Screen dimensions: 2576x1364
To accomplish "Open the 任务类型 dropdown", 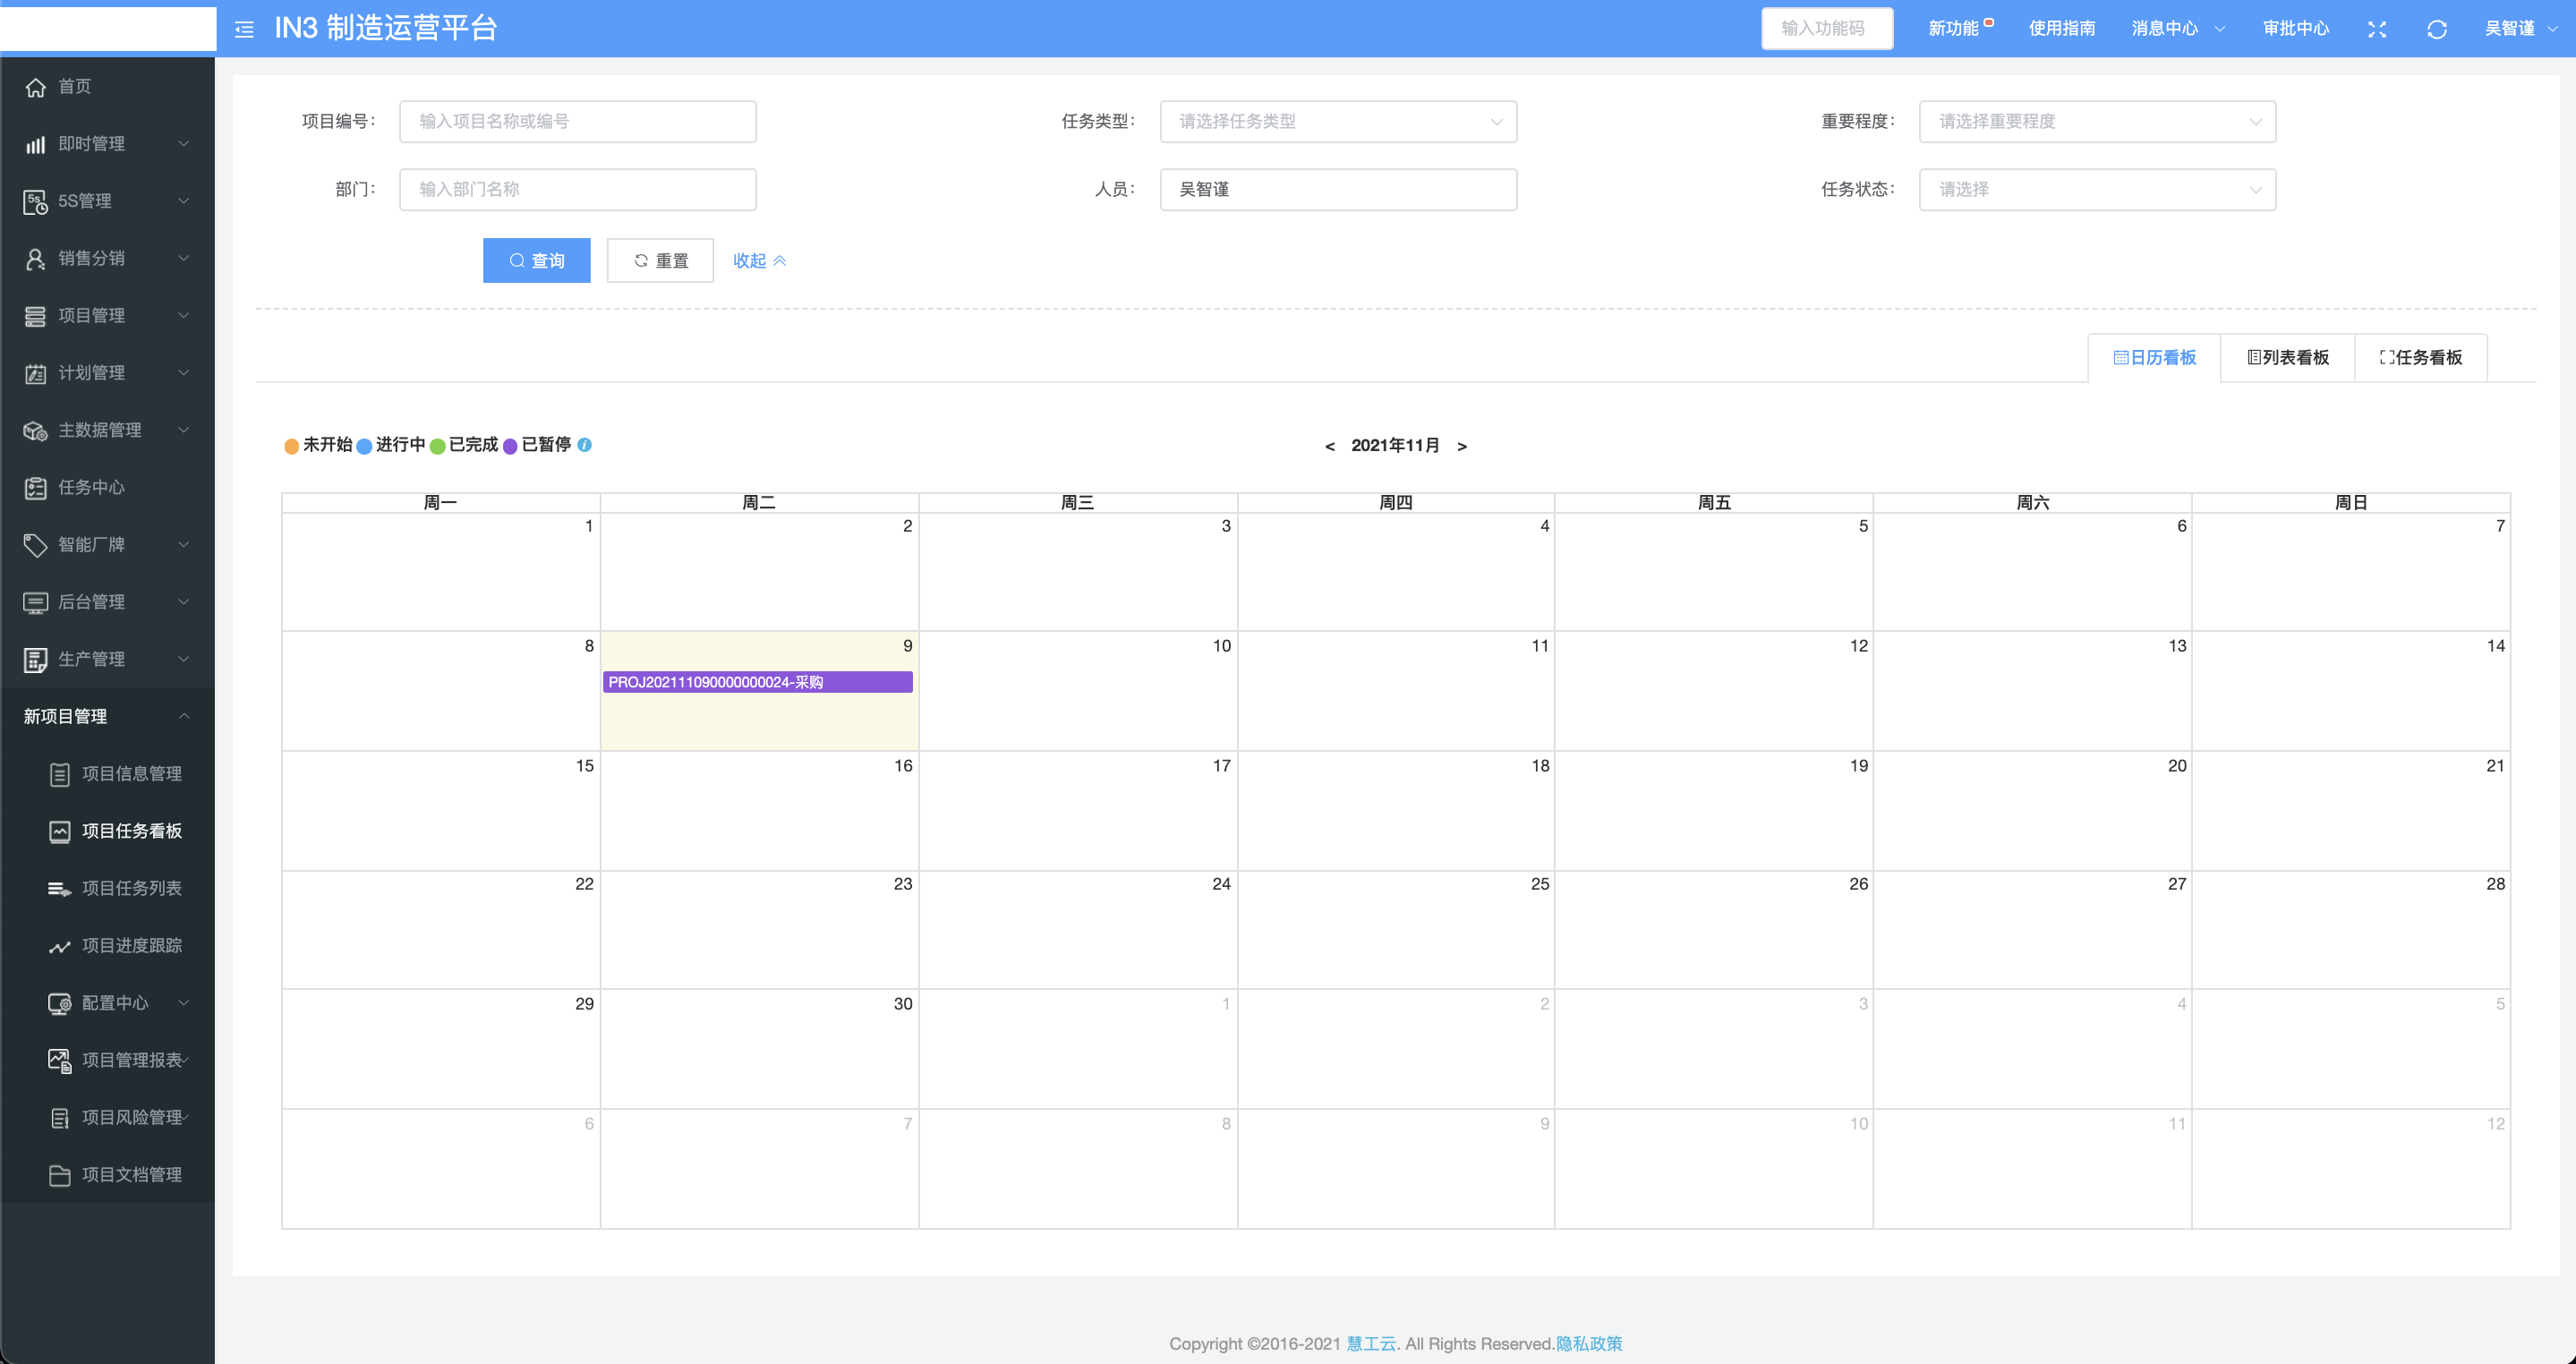I will tap(1338, 121).
